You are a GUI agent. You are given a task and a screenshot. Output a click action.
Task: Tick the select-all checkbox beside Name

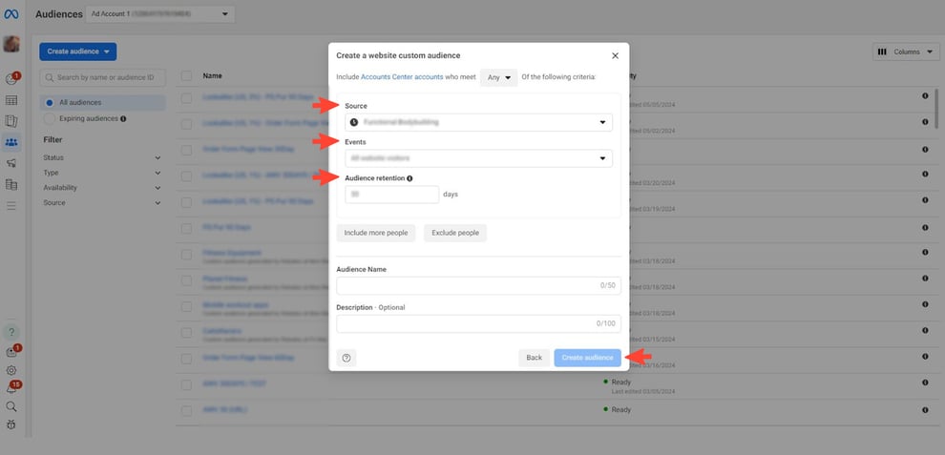[x=187, y=75]
